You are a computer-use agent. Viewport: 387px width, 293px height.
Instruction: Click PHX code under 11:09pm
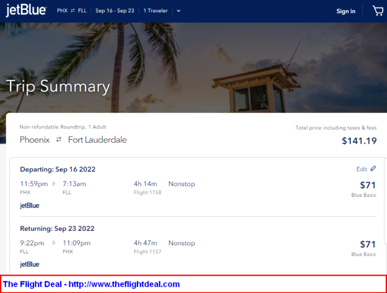(x=68, y=251)
